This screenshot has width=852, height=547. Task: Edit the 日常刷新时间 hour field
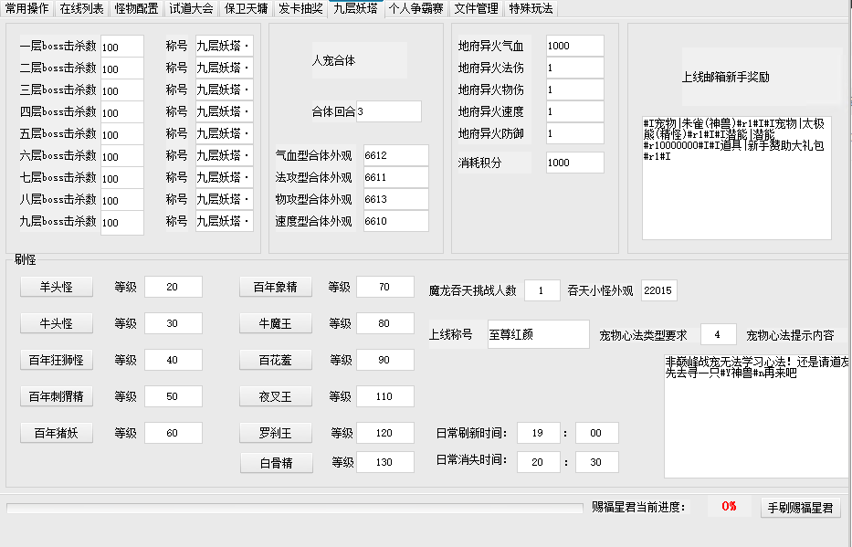coord(539,433)
